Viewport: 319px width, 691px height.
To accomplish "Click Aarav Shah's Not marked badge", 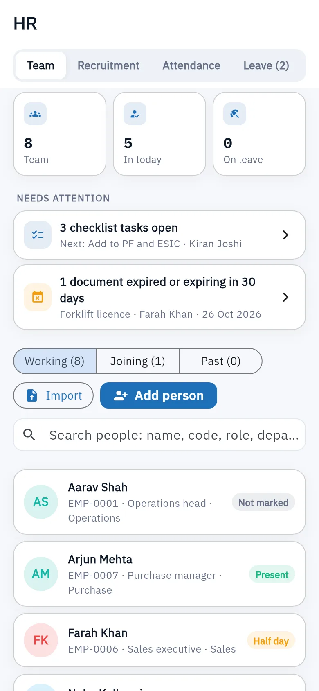I will 263,502.
